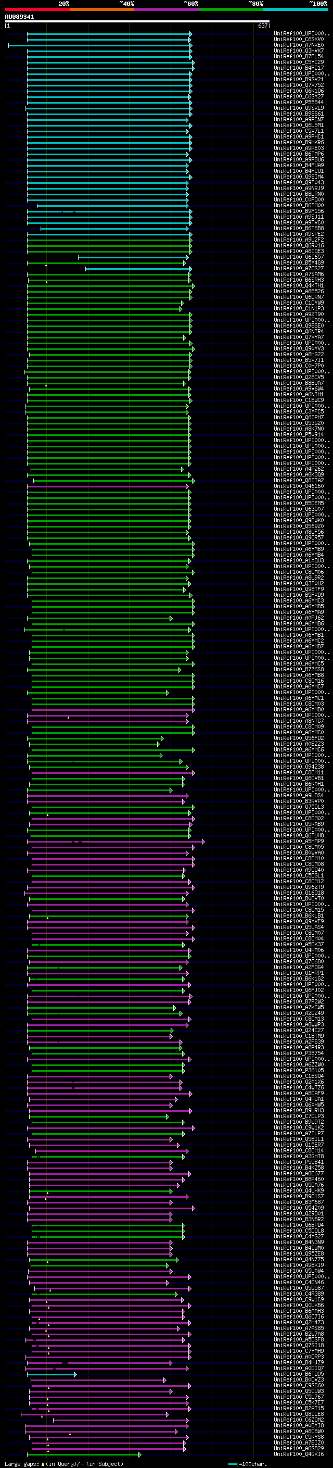Select the UniRef100_A8Q8W0 label
Viewport: 333px width, 1468px height.
click(x=299, y=1432)
